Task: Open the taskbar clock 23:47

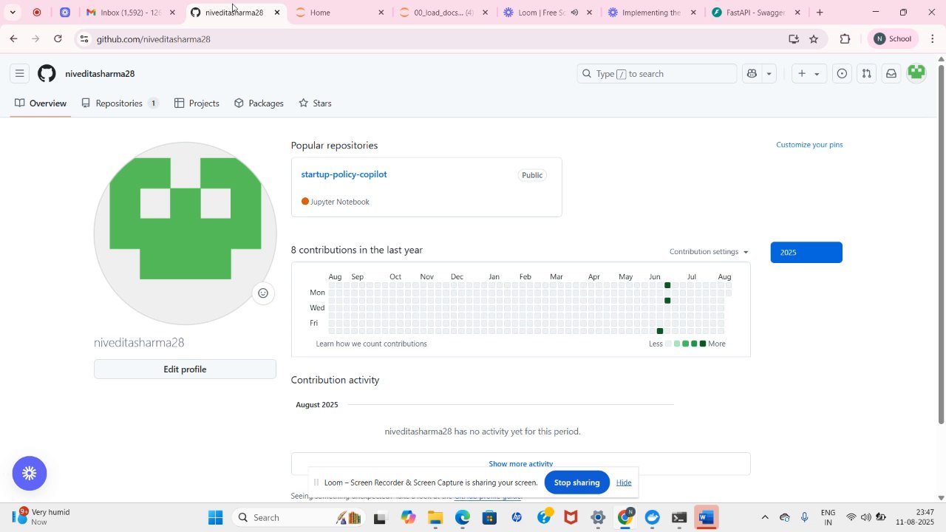Action: click(915, 517)
